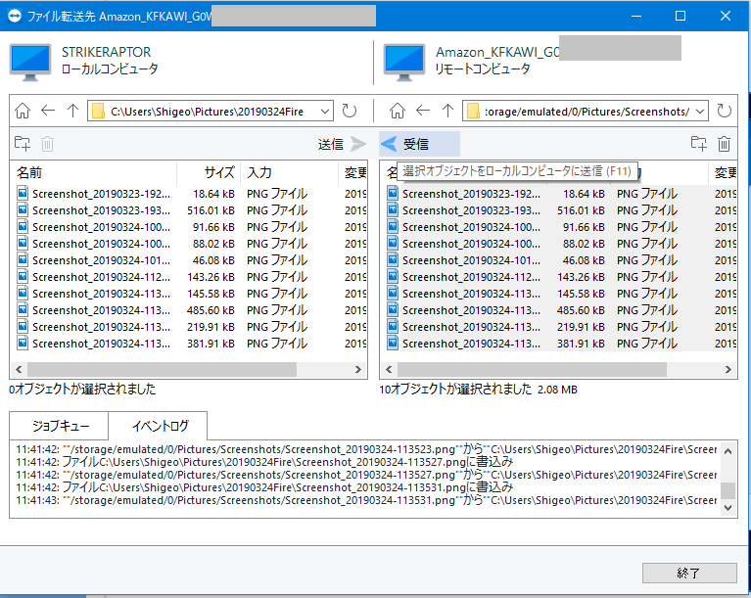
Task: Refresh the remote folder listing
Action: pyautogui.click(x=725, y=111)
